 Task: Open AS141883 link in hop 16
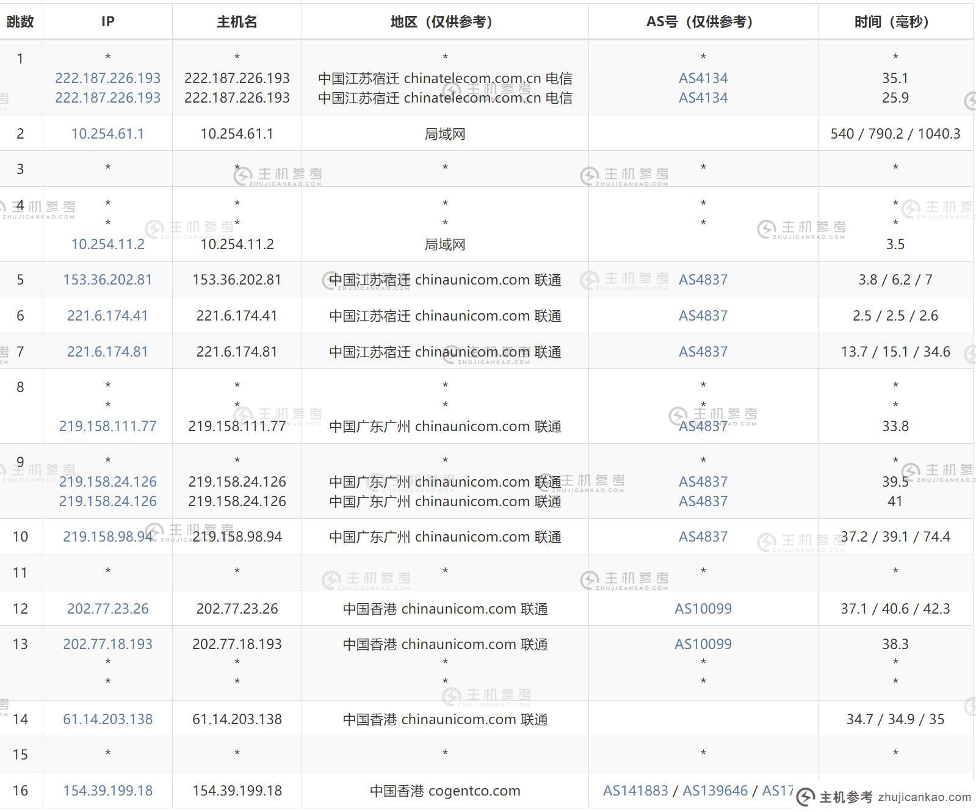coord(635,791)
